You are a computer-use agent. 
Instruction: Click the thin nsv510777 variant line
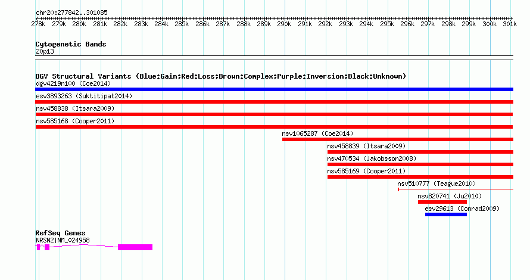click(x=456, y=189)
